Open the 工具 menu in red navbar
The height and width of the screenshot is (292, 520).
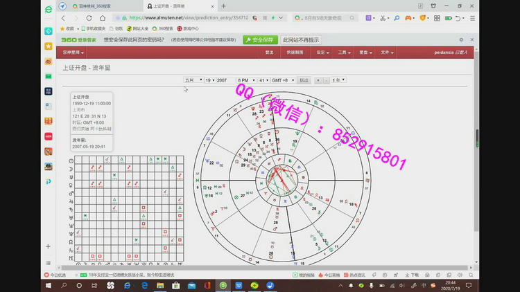point(343,52)
